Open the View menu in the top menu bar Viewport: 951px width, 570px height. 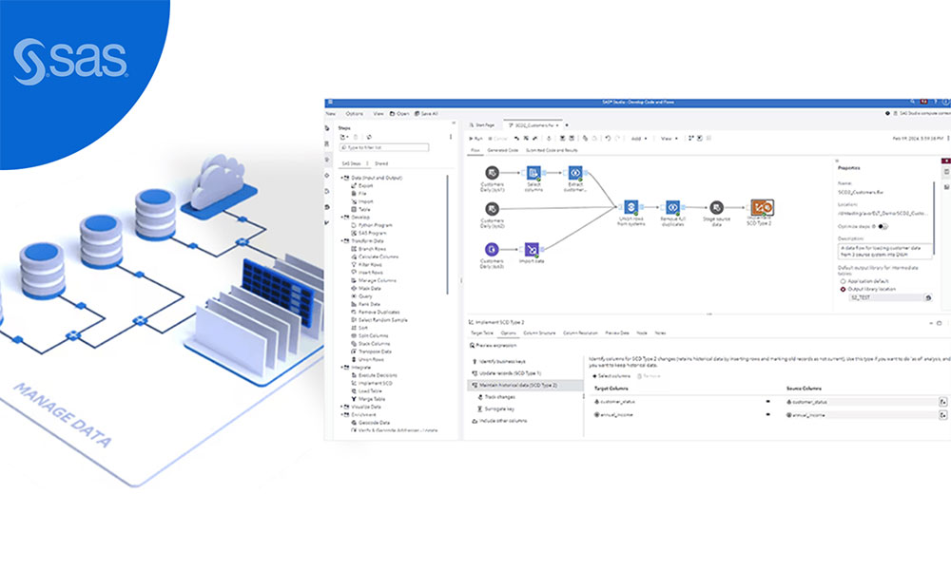pyautogui.click(x=378, y=114)
